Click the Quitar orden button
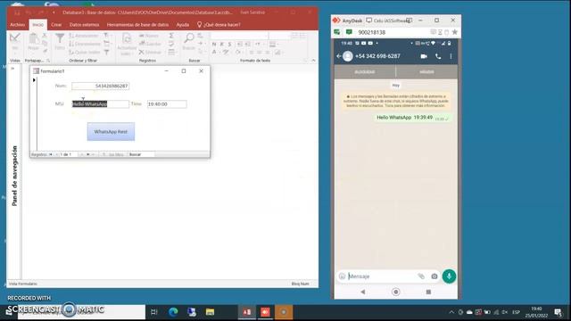 pos(84,52)
